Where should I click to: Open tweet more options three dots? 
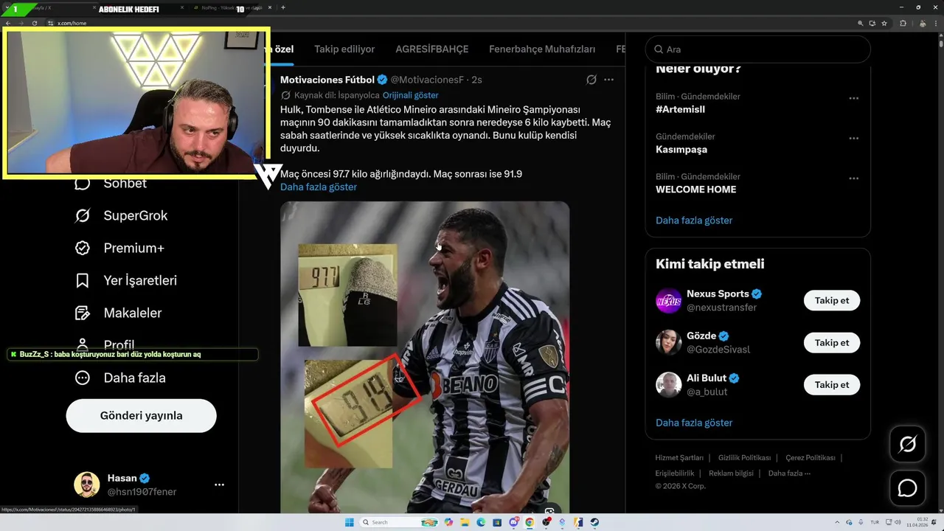[x=608, y=80]
